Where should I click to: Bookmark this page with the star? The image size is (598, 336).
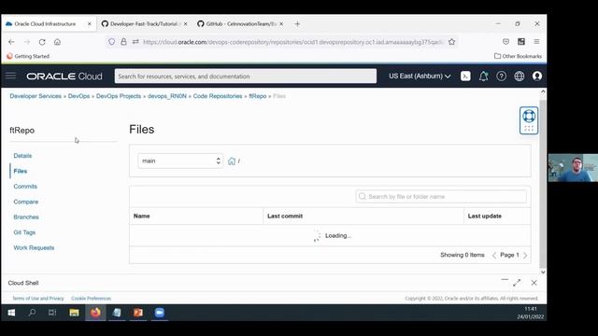coord(451,42)
